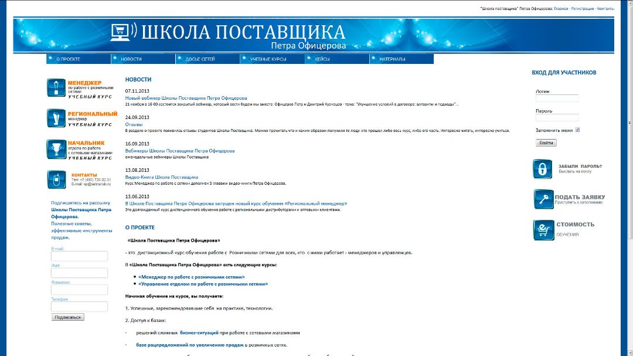Click the shopping cart monitor logo icon
Image resolution: width=633 pixels, height=356 pixels.
point(124,32)
